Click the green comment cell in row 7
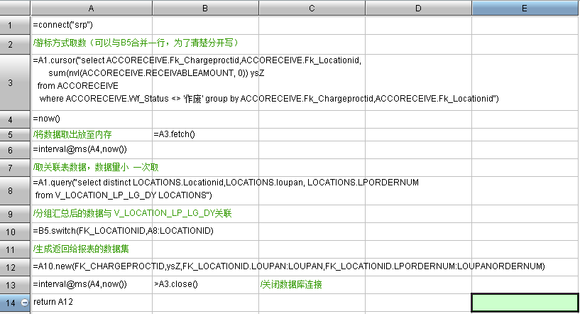 [92, 168]
